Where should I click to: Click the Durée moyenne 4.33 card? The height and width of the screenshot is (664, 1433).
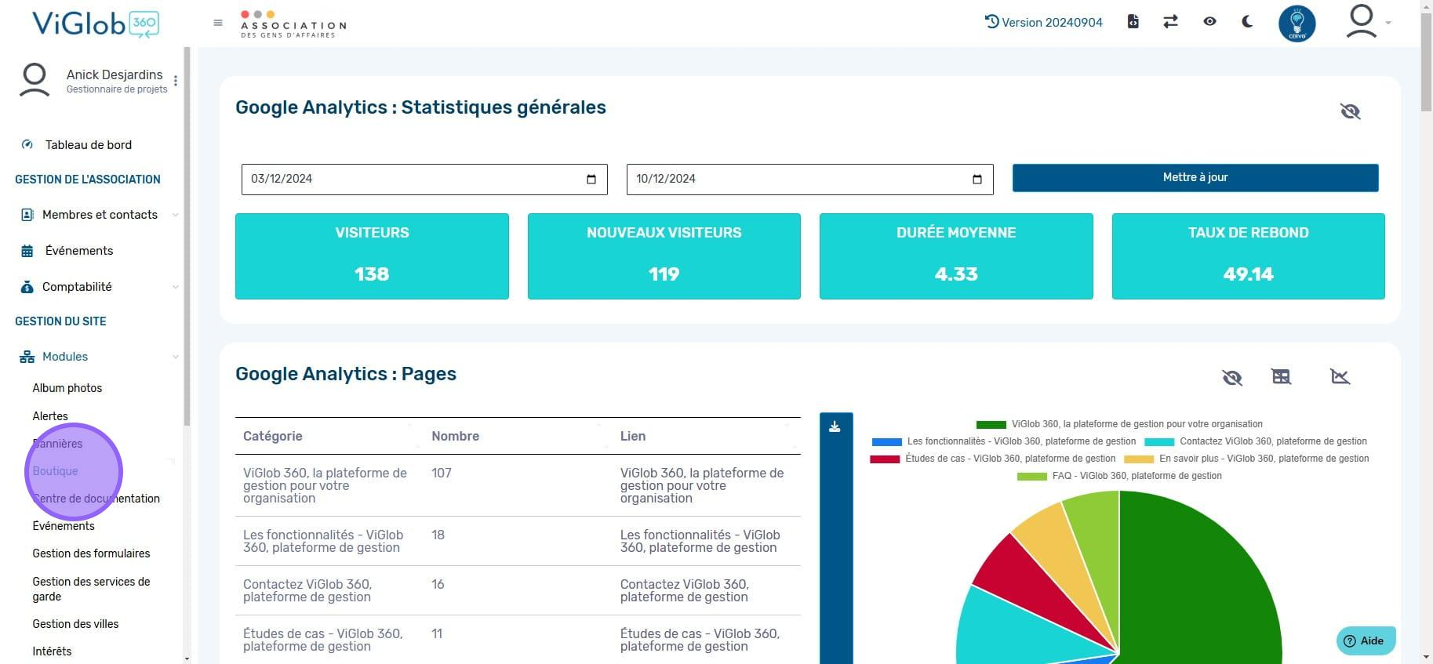tap(956, 256)
